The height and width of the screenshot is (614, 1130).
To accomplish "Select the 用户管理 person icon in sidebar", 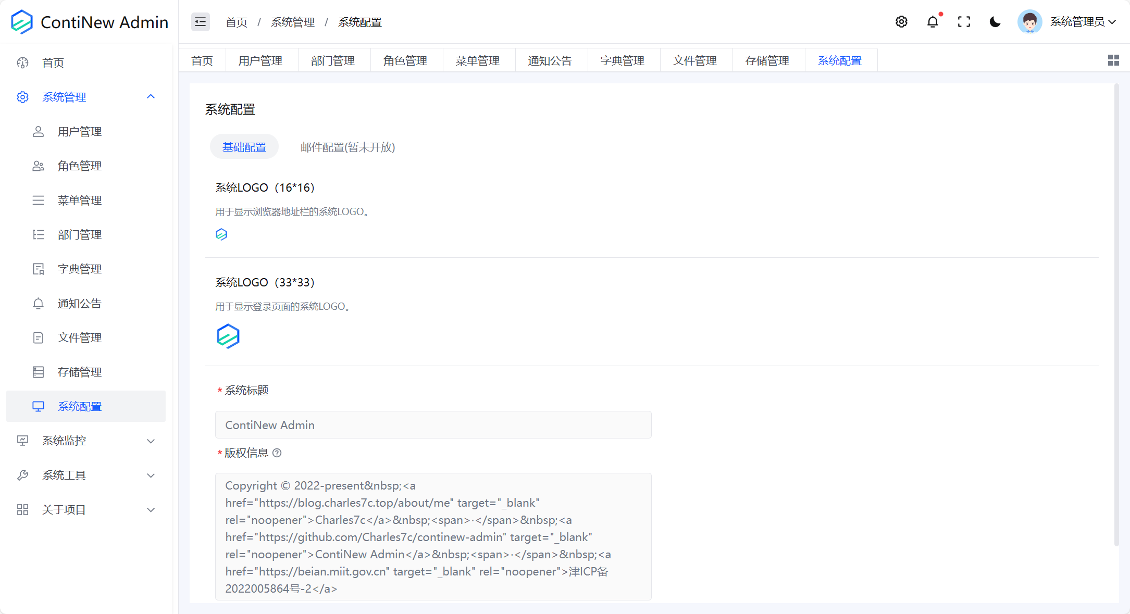I will pyautogui.click(x=38, y=131).
